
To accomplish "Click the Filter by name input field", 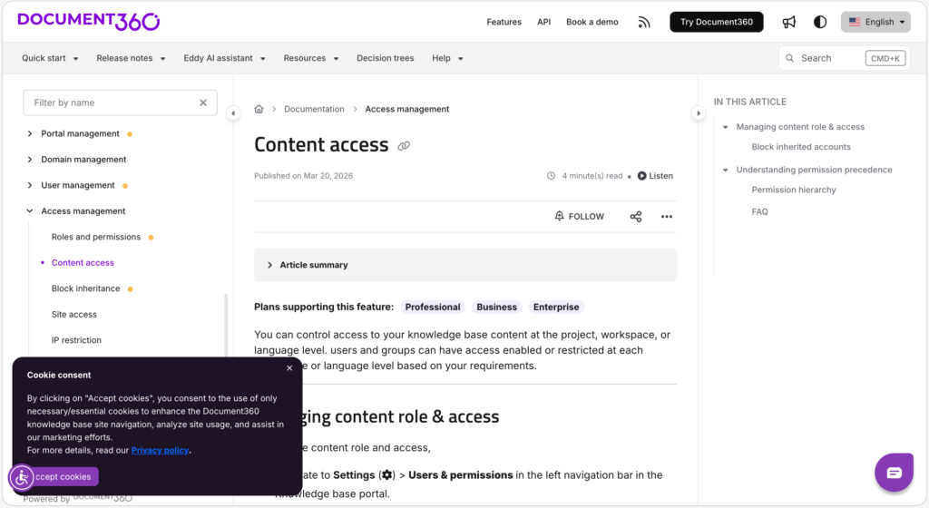I will click(112, 103).
